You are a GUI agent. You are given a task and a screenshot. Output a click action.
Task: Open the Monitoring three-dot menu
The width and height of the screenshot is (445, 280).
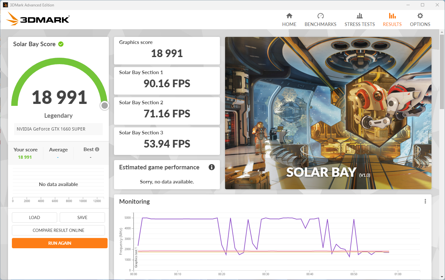[425, 201]
